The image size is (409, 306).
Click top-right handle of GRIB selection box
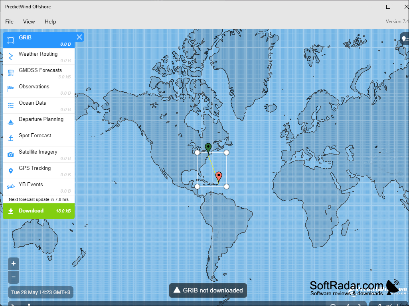pyautogui.click(x=227, y=152)
